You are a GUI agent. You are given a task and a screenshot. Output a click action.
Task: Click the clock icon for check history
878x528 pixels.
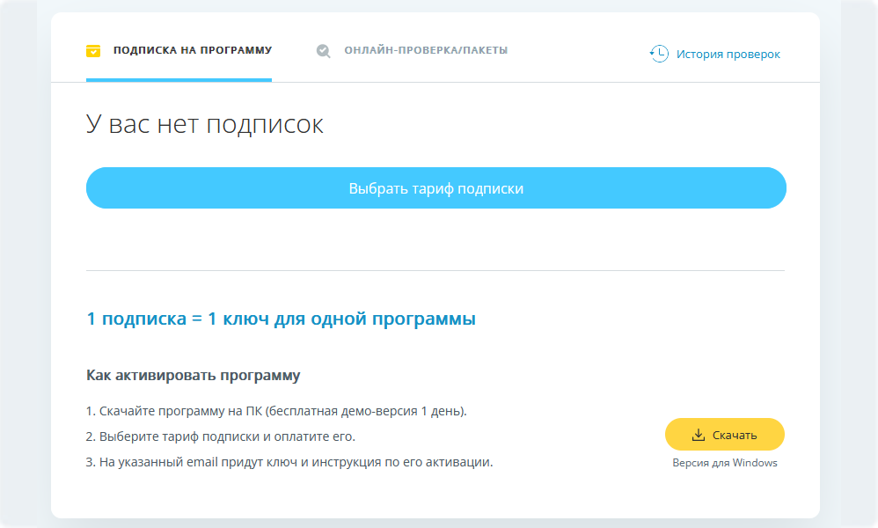tap(659, 54)
